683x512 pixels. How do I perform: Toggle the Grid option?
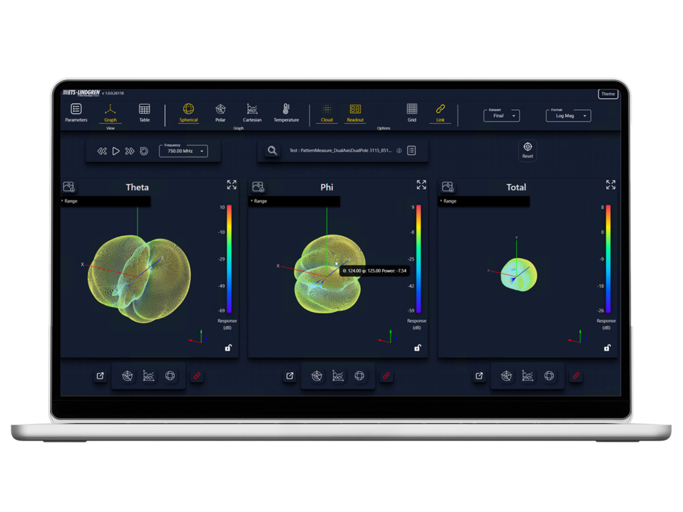(412, 113)
